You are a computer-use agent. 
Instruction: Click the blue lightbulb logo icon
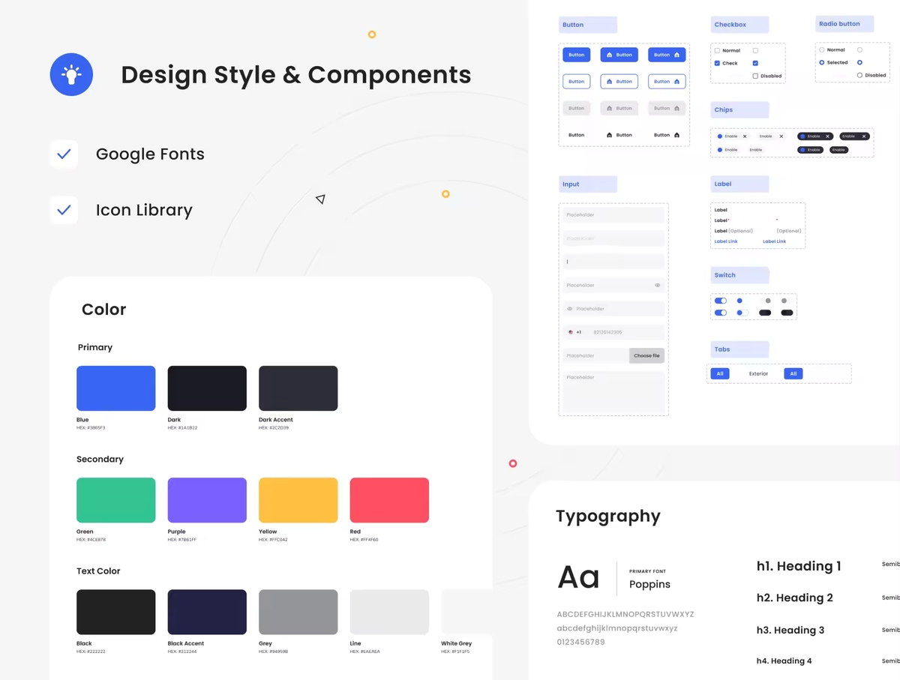point(71,74)
